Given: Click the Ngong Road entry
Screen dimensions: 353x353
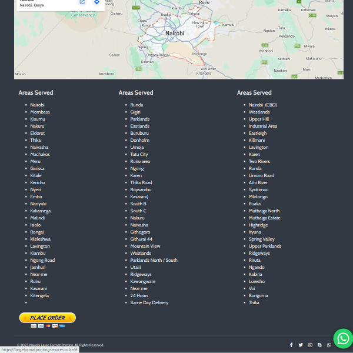Looking at the screenshot, I should pos(42,260).
